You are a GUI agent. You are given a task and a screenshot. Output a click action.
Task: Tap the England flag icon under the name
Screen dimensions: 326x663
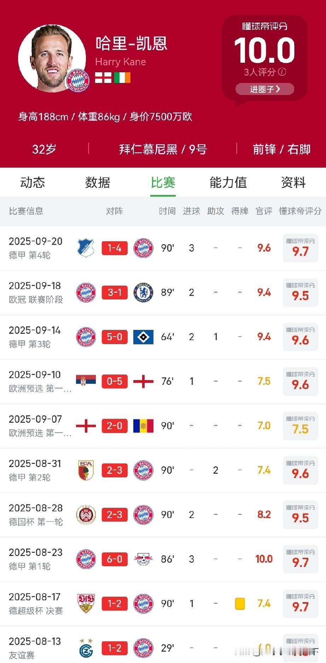pos(103,77)
